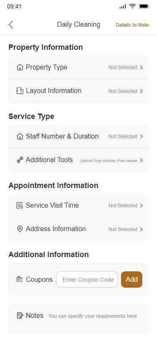This screenshot has width=157, height=340.
Task: Expand Layout Information chevron arrow
Action: [x=142, y=91]
